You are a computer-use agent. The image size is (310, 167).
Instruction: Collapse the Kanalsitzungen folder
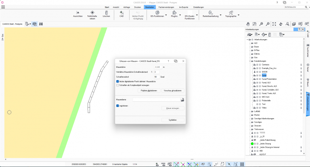(x=250, y=61)
